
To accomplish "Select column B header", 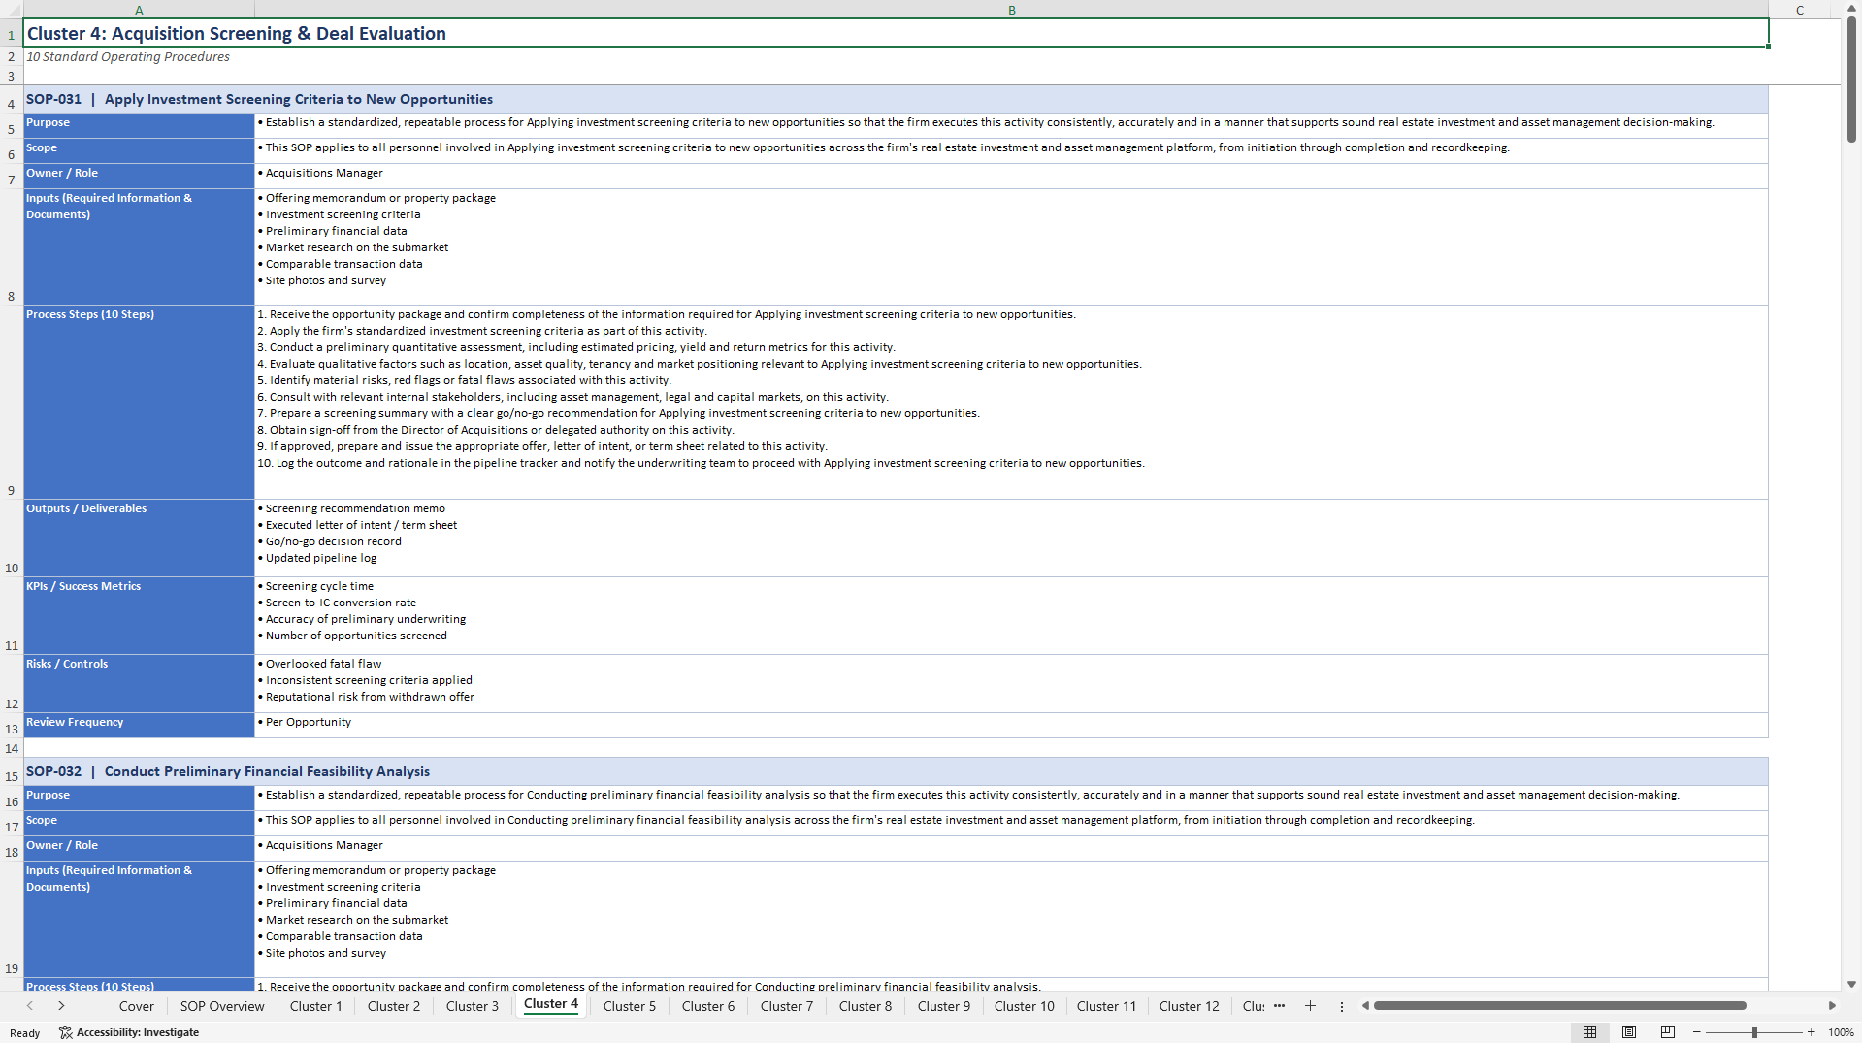I will click(x=1011, y=10).
